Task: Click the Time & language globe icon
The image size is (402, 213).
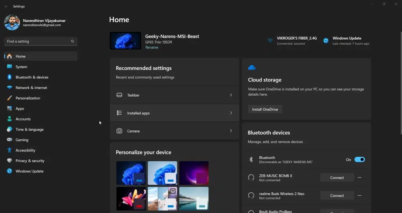Action: pyautogui.click(x=9, y=129)
